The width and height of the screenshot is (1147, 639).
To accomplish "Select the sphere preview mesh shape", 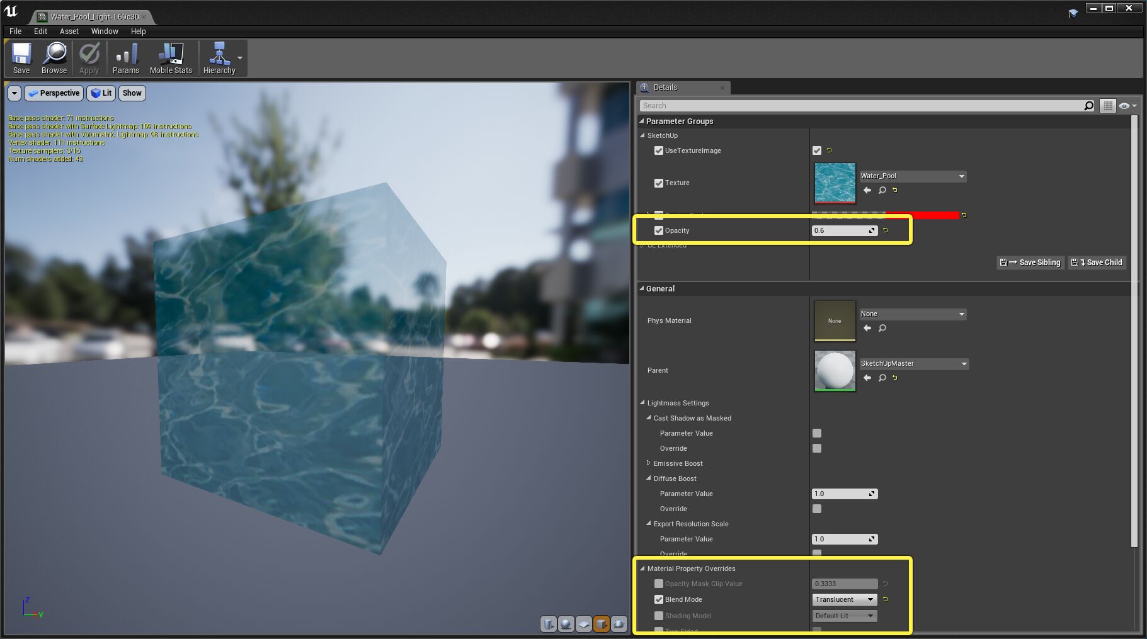I will 566,624.
